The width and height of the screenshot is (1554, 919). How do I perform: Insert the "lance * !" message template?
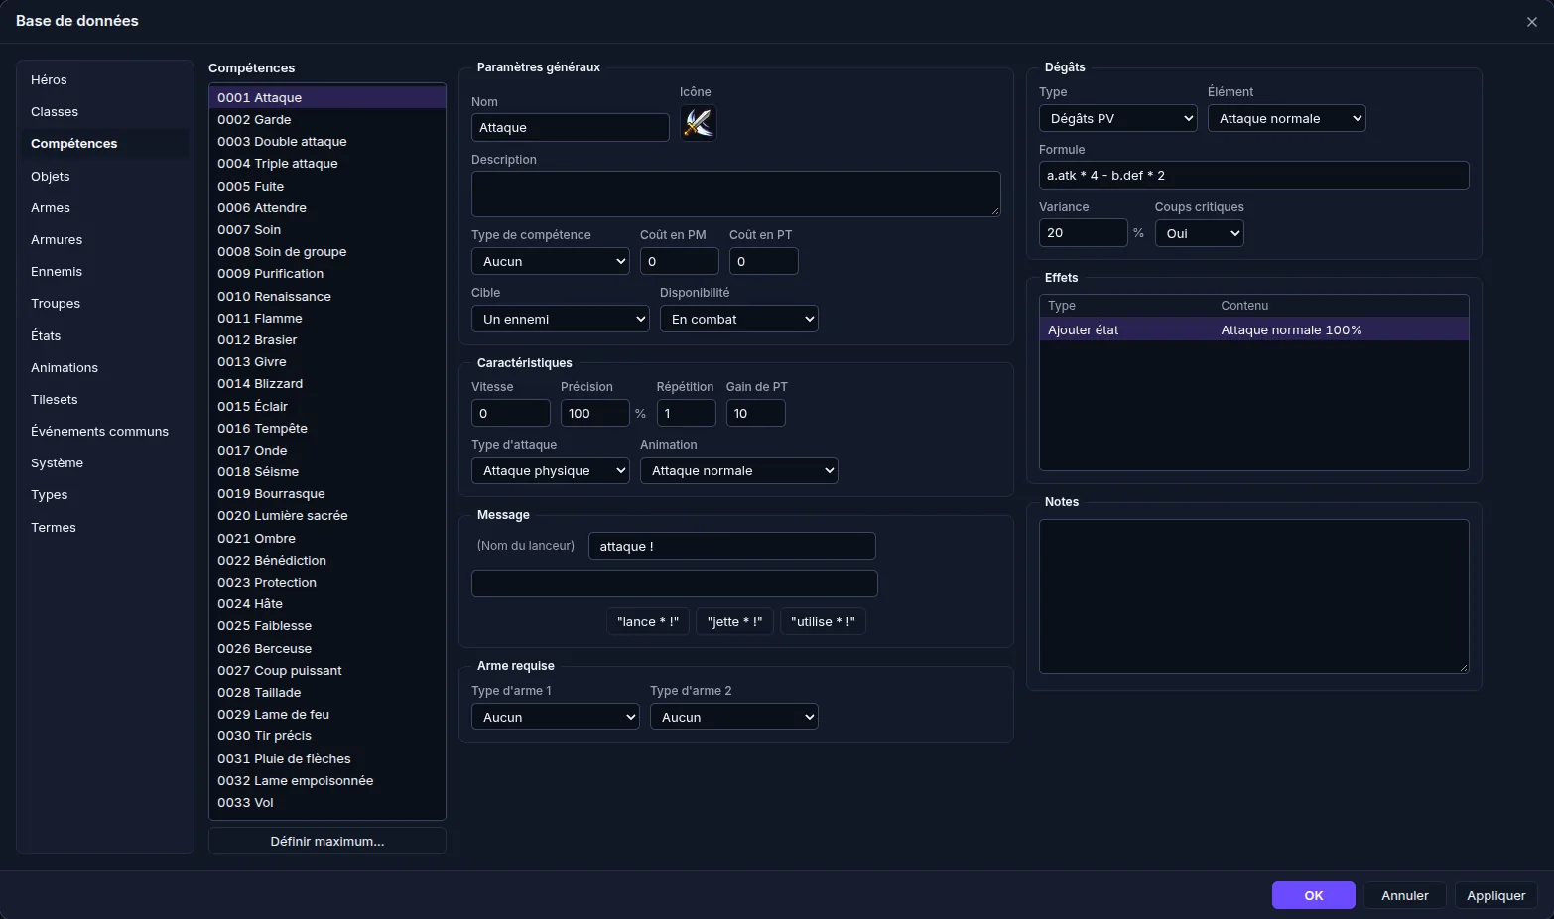648,621
